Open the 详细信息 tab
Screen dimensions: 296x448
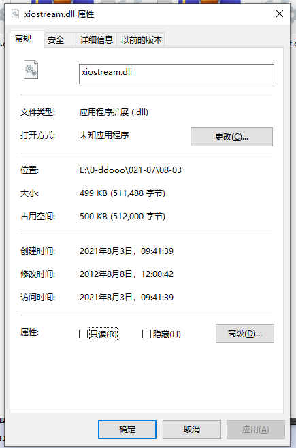(x=96, y=39)
